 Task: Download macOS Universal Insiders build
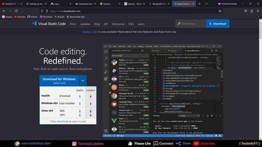click(x=90, y=96)
